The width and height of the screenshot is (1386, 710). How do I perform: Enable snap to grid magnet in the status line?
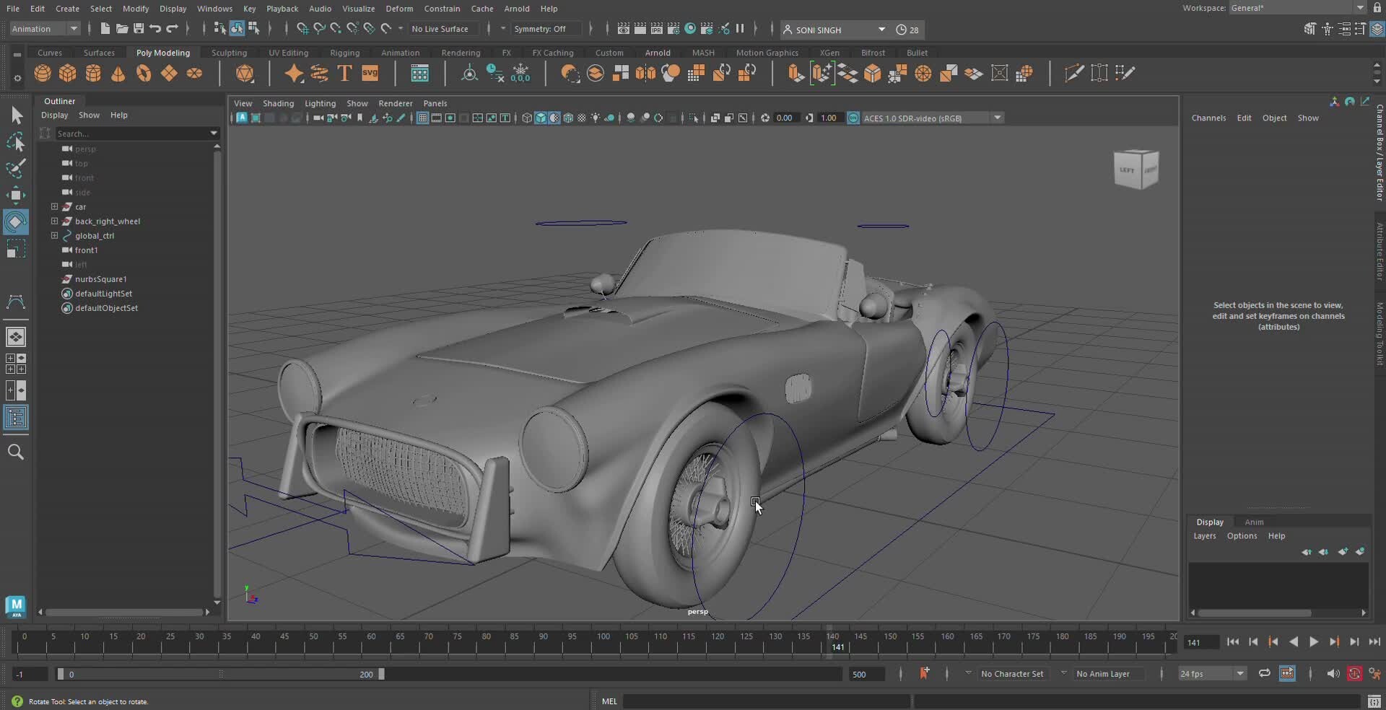301,29
